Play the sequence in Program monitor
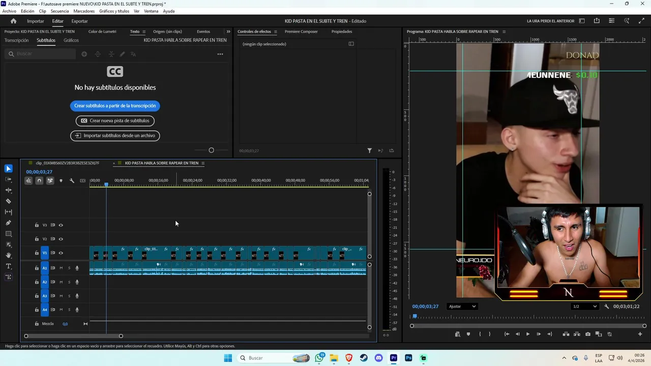The image size is (651, 366). 528,334
